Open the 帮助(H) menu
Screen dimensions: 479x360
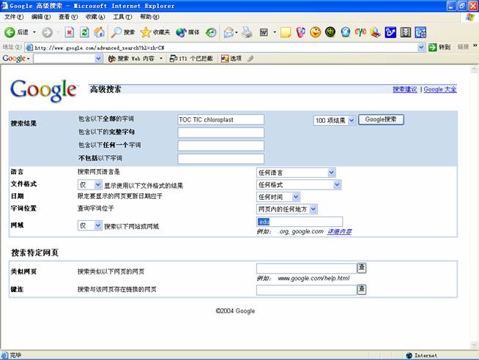(149, 17)
